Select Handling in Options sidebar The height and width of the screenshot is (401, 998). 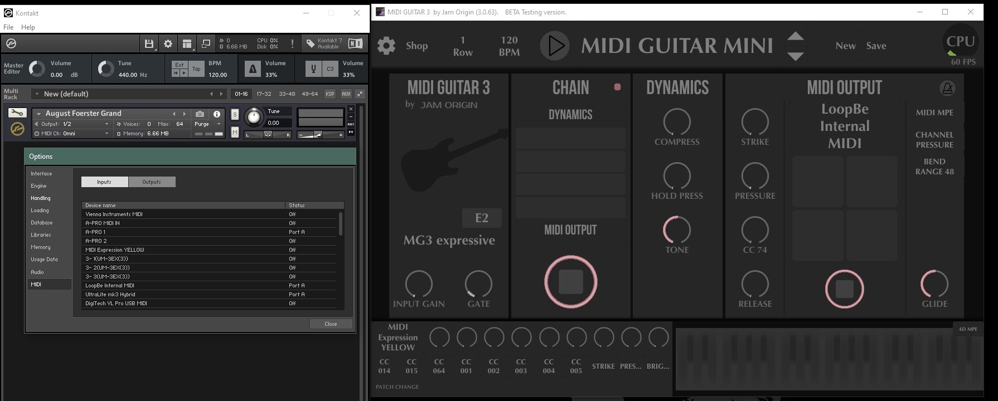coord(41,198)
